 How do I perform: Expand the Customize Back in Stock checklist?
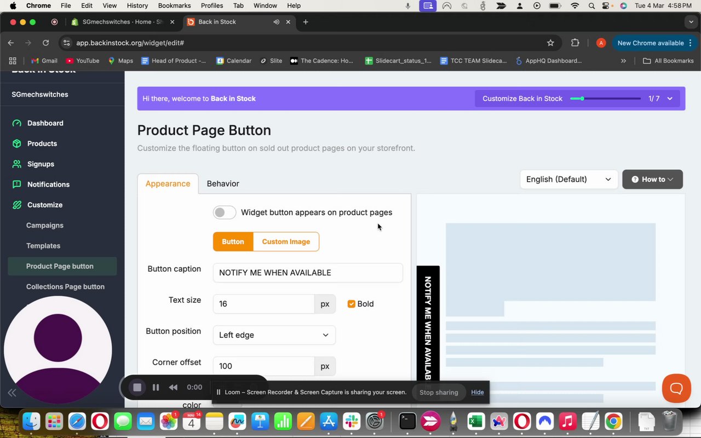[x=670, y=99]
